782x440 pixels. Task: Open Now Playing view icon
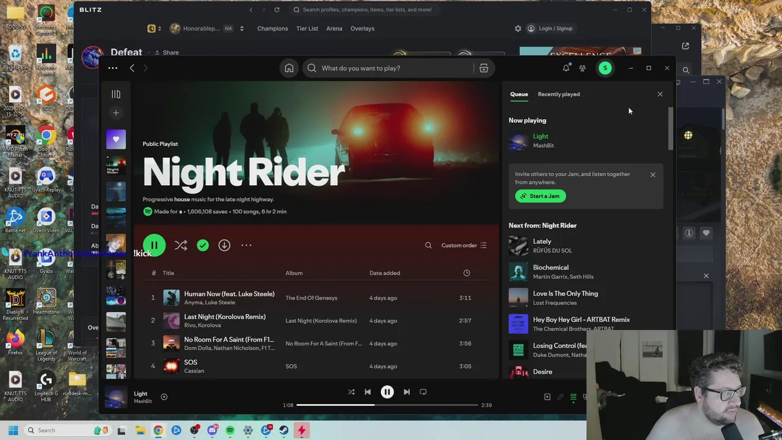click(547, 397)
